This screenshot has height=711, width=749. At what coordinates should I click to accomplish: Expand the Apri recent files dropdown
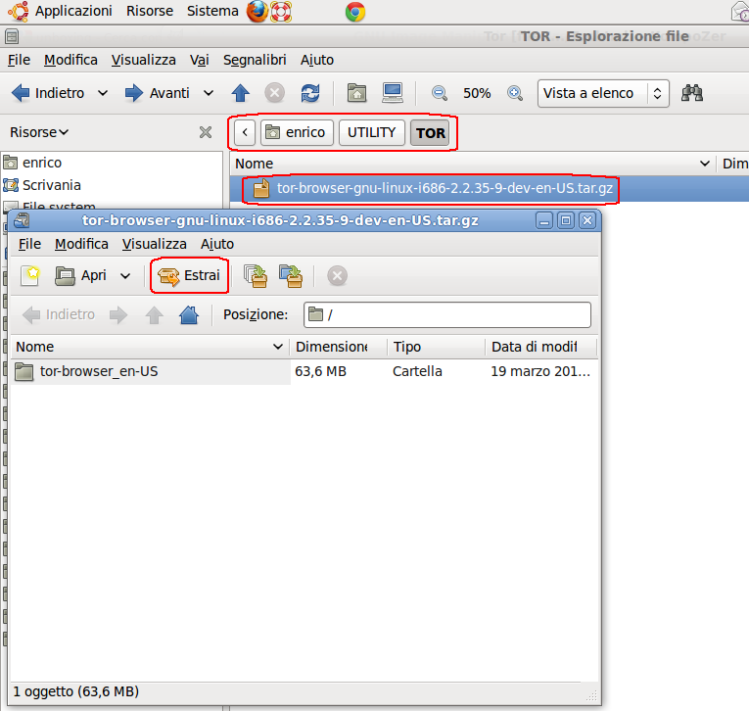(125, 276)
